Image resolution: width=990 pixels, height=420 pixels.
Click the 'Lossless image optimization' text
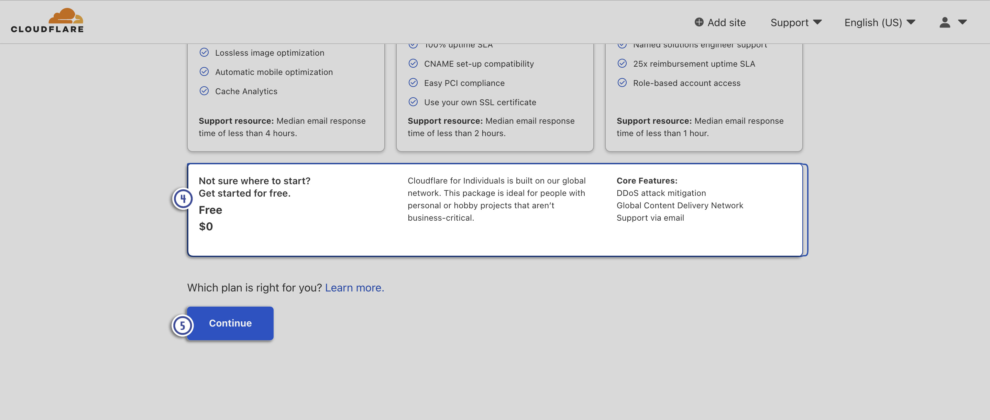click(x=269, y=53)
